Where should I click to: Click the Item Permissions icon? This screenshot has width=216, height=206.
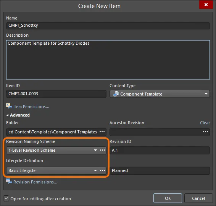pos(9,106)
